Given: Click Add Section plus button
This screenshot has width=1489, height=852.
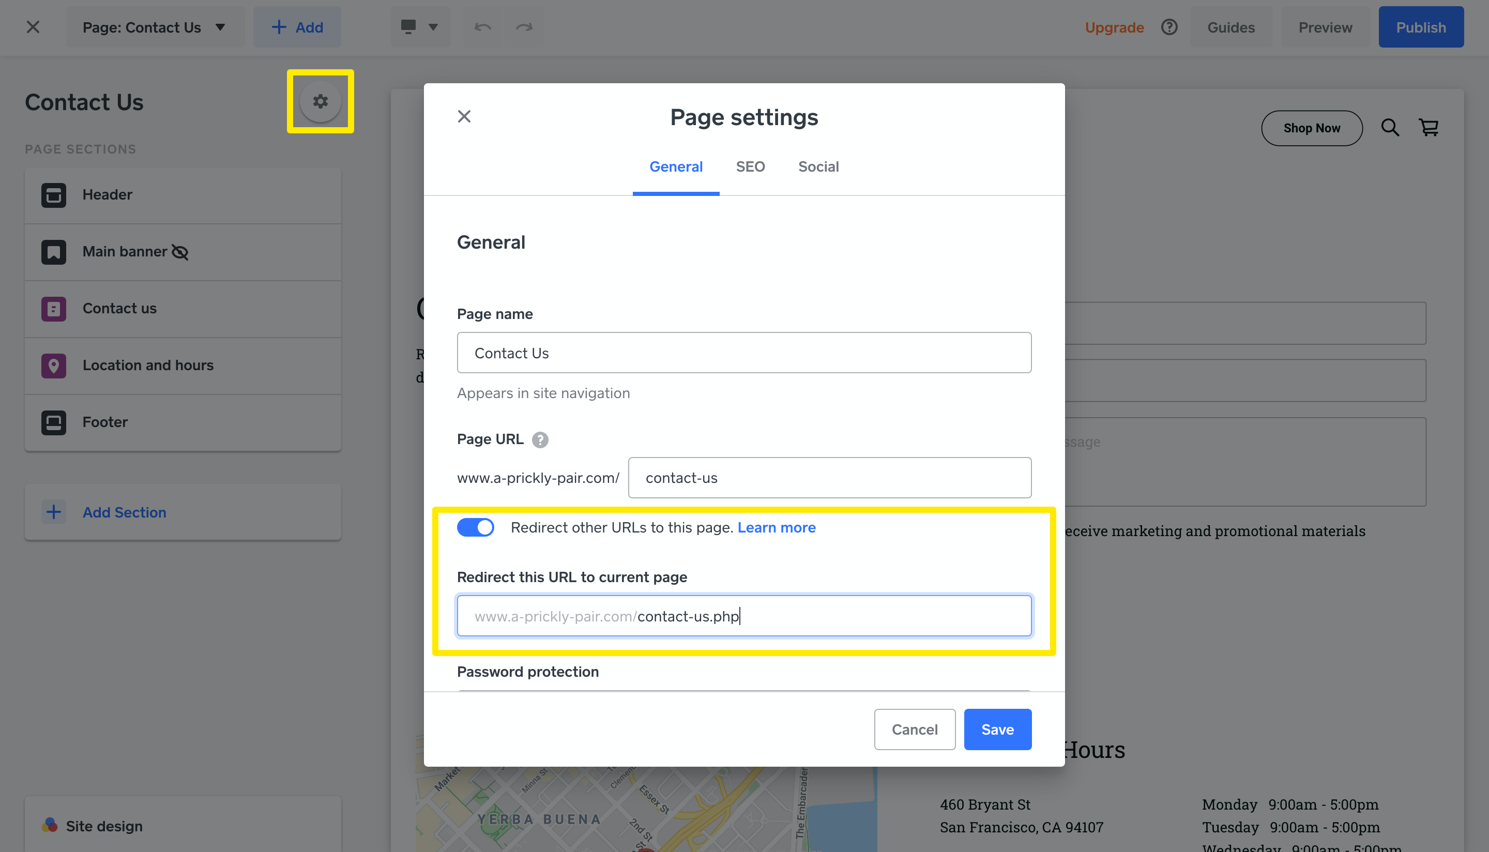Looking at the screenshot, I should (x=54, y=512).
